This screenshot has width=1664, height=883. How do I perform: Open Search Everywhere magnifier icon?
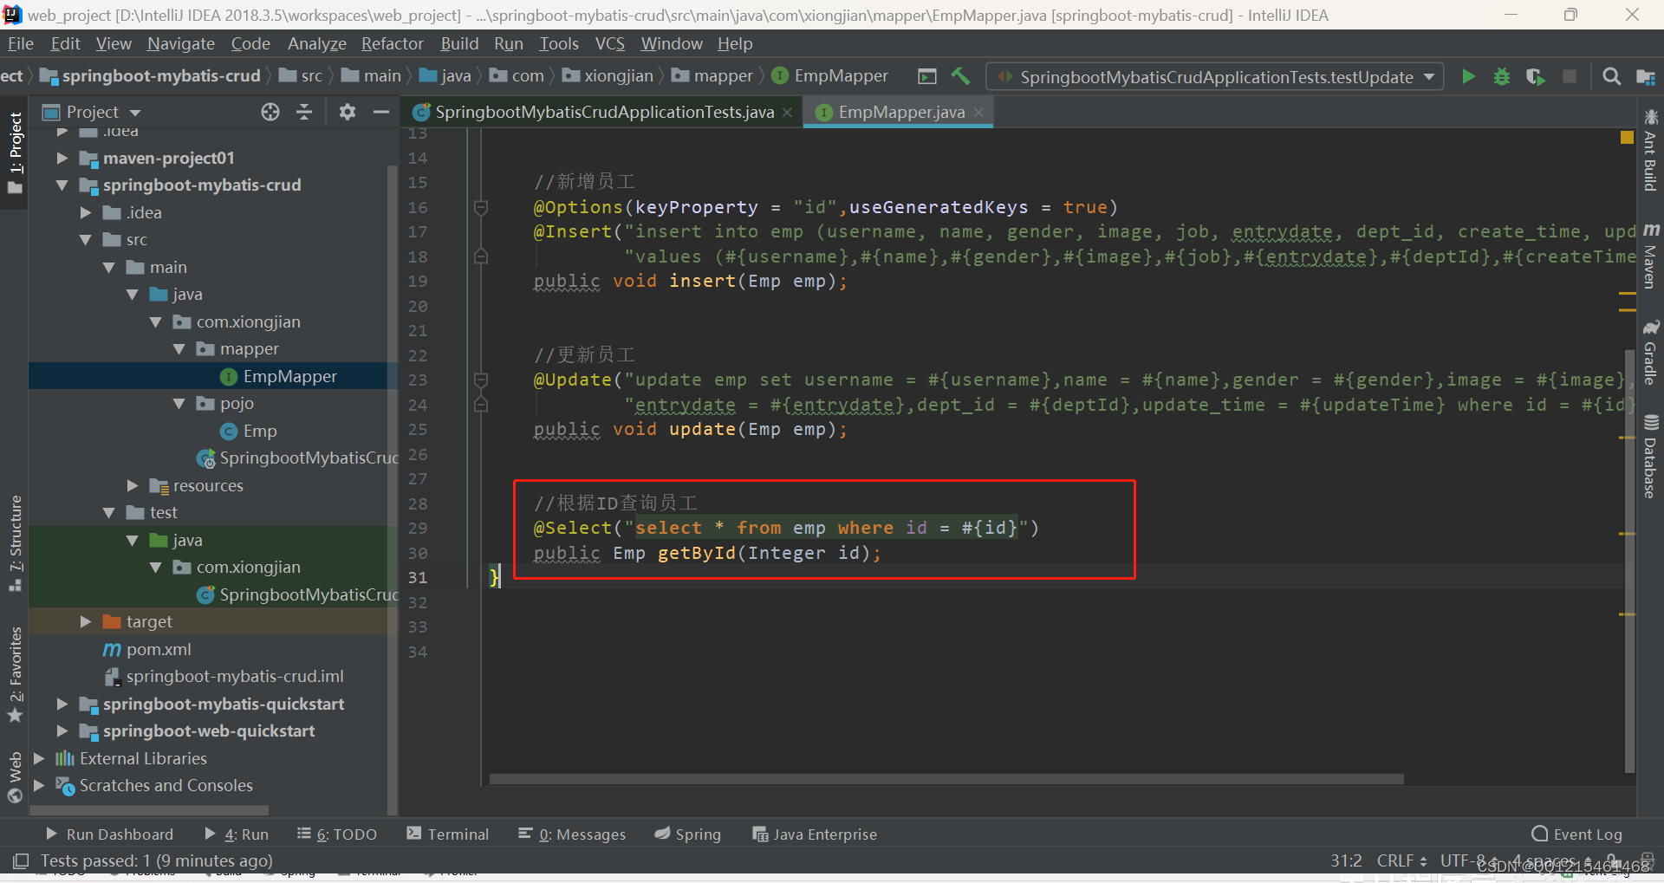pos(1611,76)
